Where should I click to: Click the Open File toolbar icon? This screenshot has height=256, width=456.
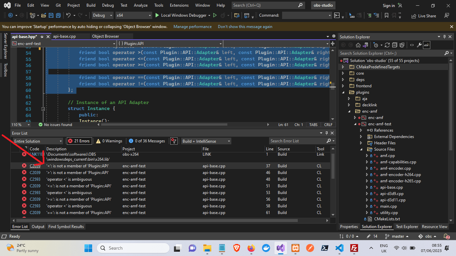pyautogui.click(x=44, y=15)
